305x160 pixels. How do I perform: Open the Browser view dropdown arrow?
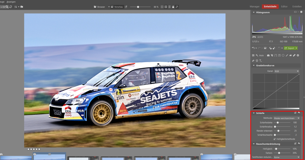click(109, 7)
